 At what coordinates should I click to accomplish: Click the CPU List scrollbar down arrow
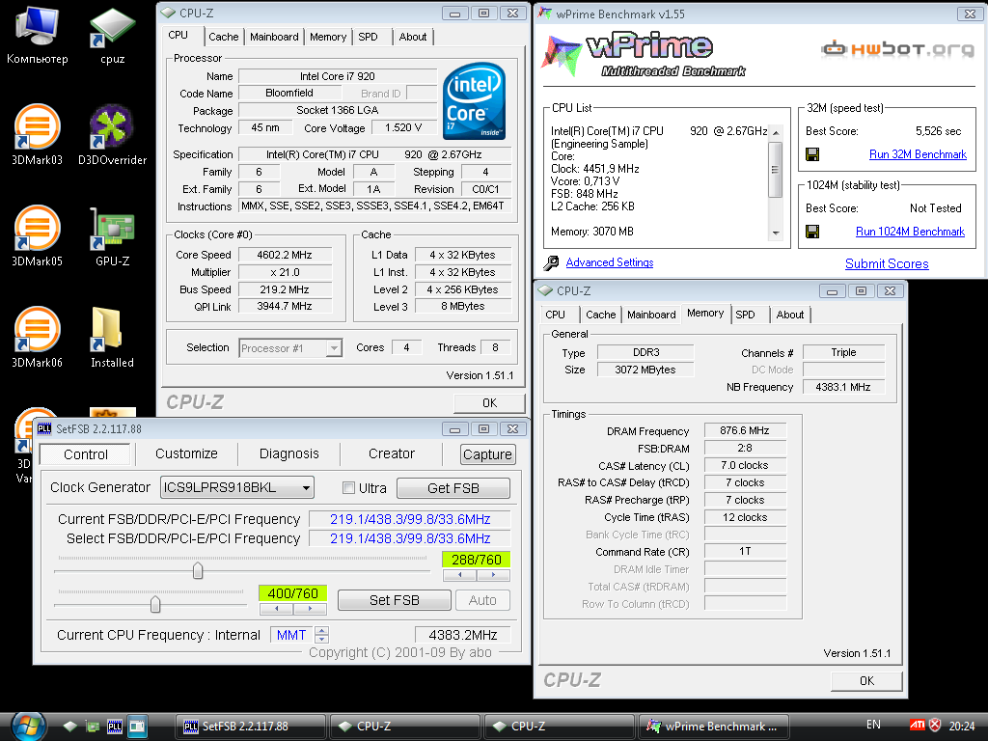[776, 233]
